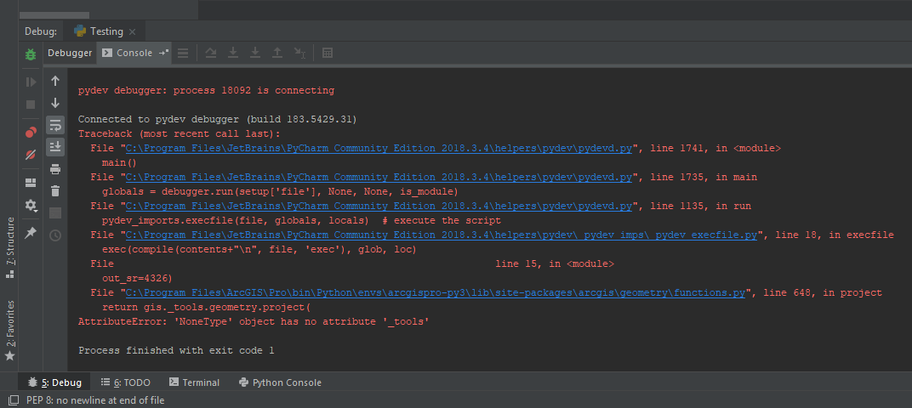The image size is (912, 408).
Task: Open pydevd.py link at line 1735
Action: pyautogui.click(x=379, y=178)
